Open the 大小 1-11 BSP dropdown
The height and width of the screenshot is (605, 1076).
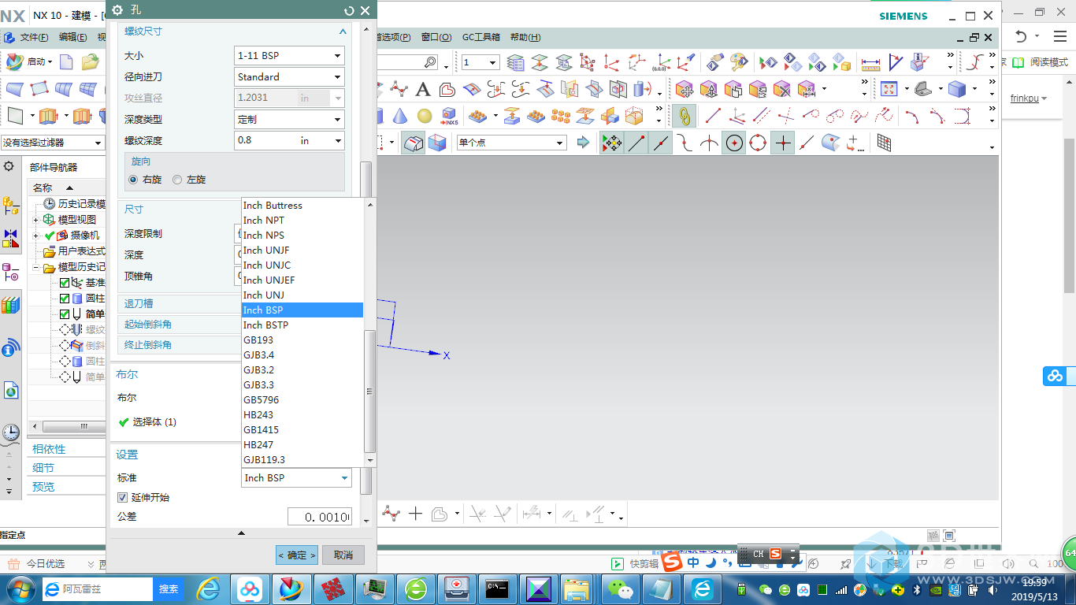[x=290, y=56]
